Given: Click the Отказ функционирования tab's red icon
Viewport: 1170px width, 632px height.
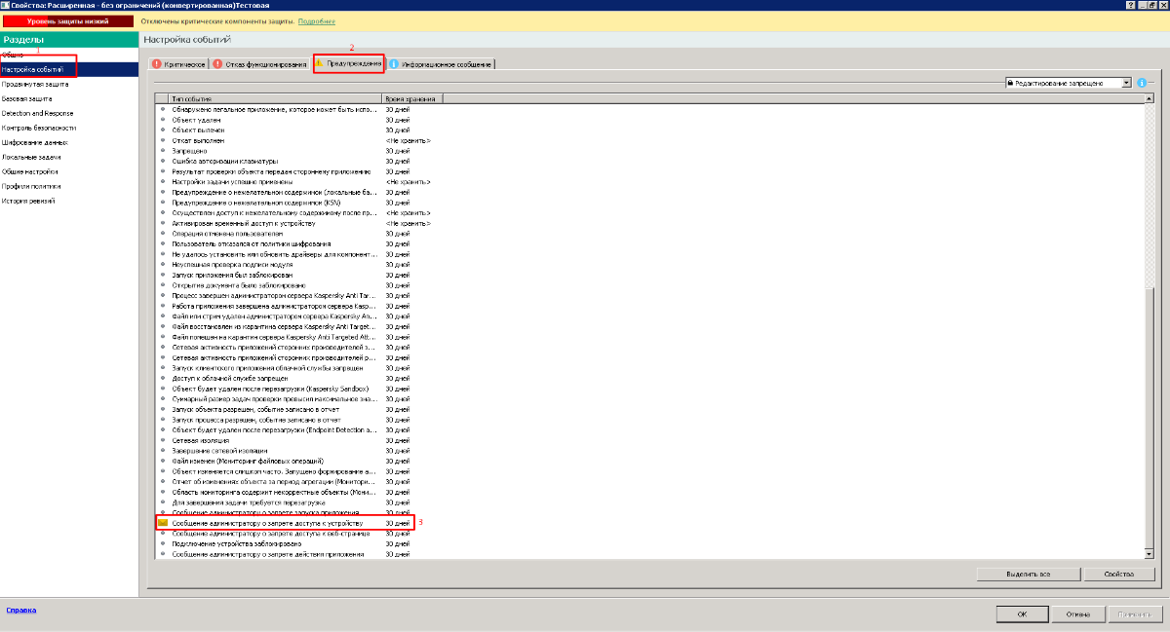Looking at the screenshot, I should pos(217,64).
